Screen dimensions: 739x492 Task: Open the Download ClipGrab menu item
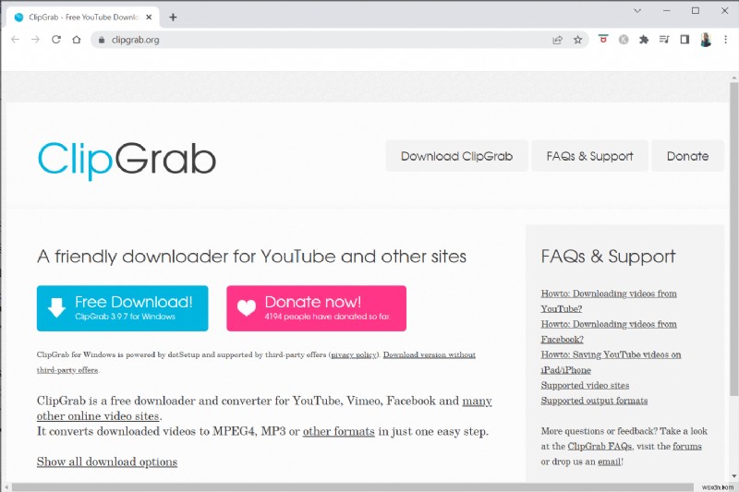pyautogui.click(x=456, y=156)
